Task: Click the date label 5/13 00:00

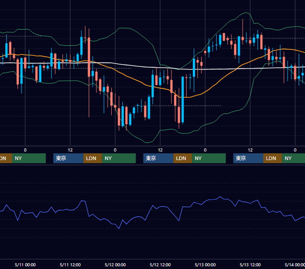Action: click(x=205, y=265)
